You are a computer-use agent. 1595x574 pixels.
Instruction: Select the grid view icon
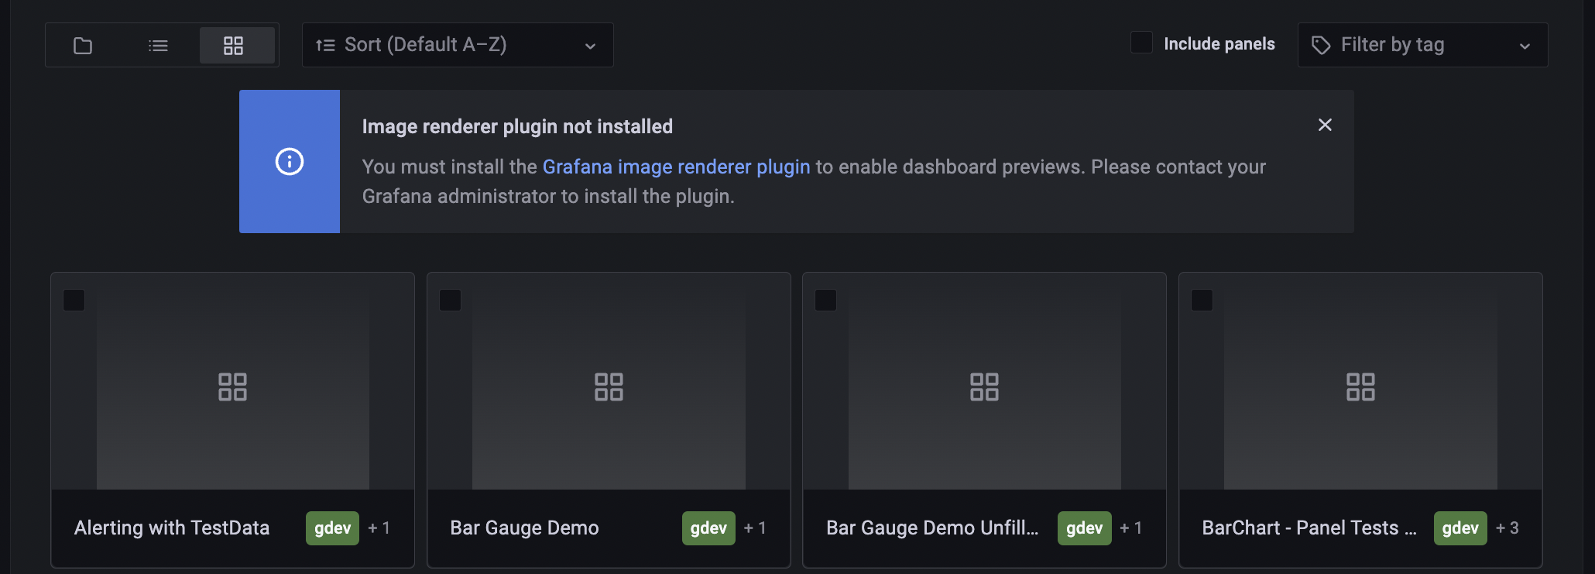click(x=233, y=46)
